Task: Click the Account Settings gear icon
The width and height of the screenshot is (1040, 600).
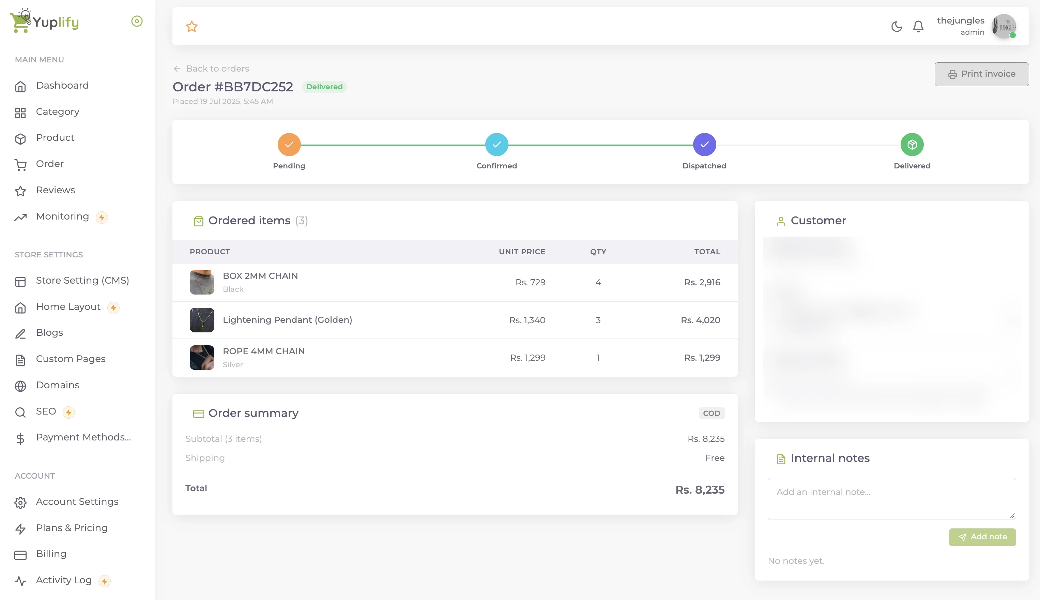Action: pos(20,502)
